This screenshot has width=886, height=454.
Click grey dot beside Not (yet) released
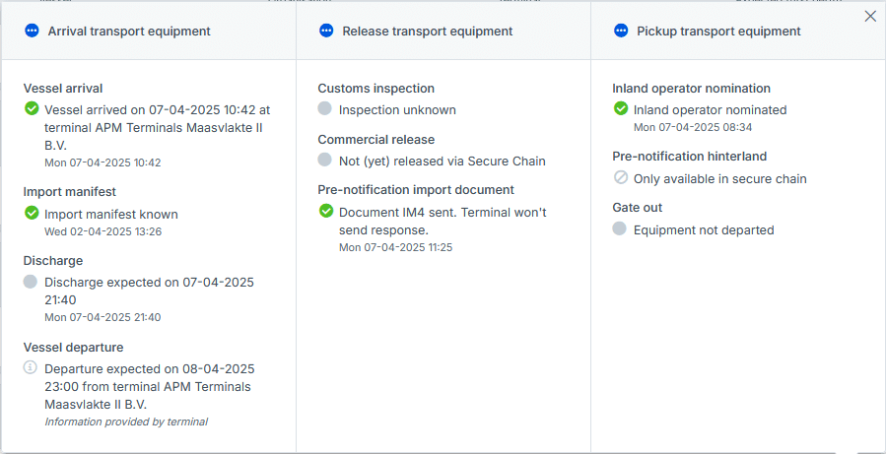(326, 160)
